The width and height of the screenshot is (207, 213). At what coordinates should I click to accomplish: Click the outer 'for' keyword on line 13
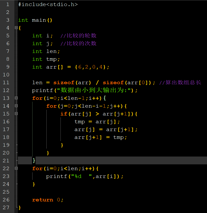click(38, 98)
